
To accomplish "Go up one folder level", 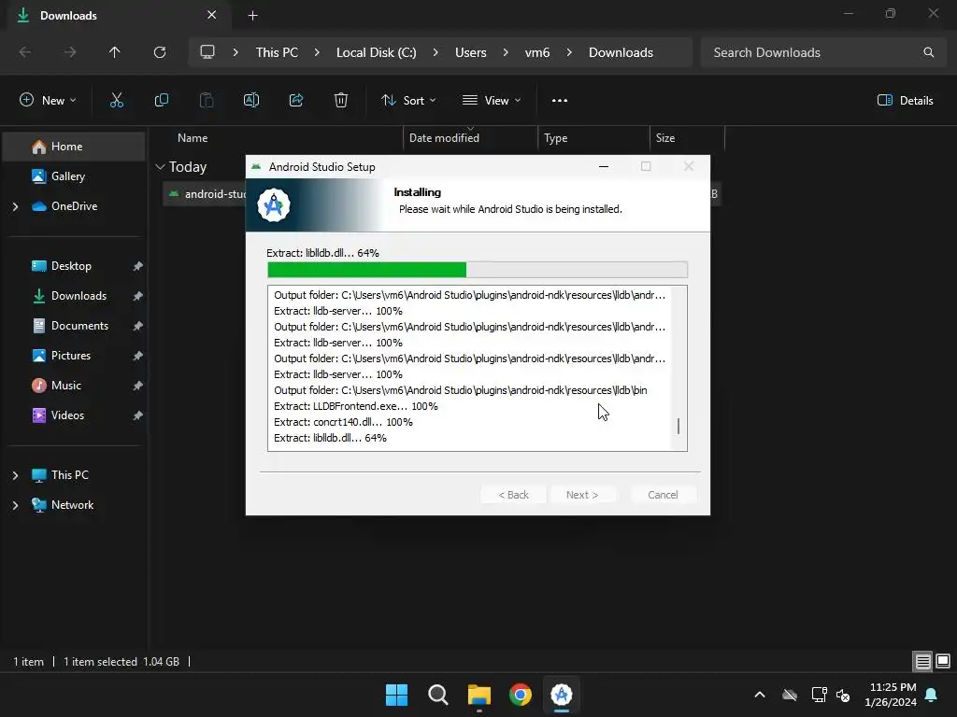I will 114,52.
